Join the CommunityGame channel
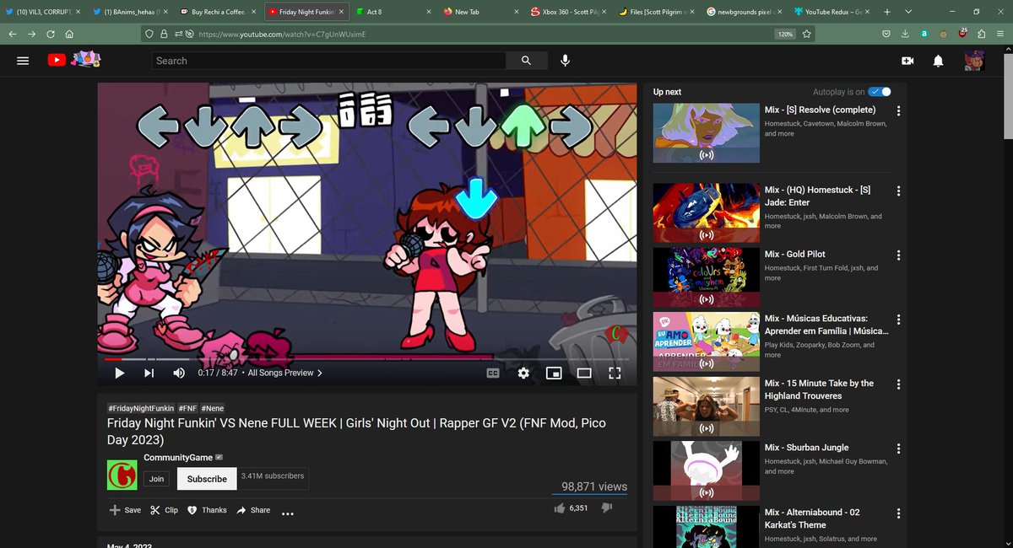Image resolution: width=1013 pixels, height=548 pixels. click(x=157, y=479)
